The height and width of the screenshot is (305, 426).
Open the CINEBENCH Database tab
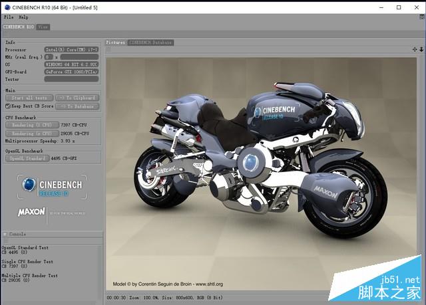[150, 43]
